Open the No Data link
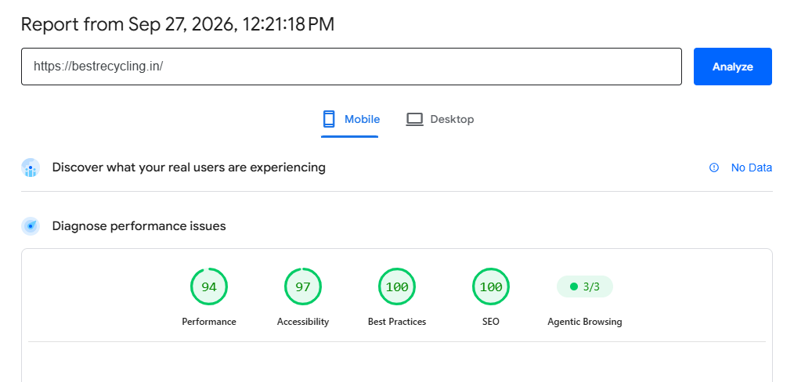 tap(752, 168)
